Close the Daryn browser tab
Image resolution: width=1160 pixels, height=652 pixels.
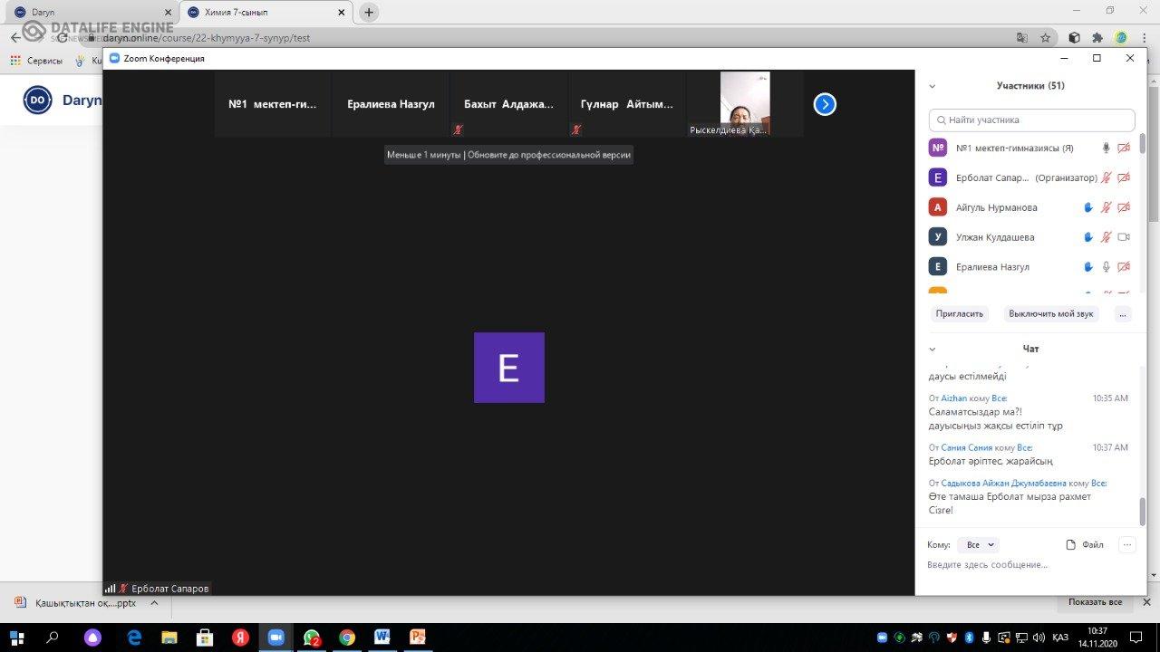[168, 13]
